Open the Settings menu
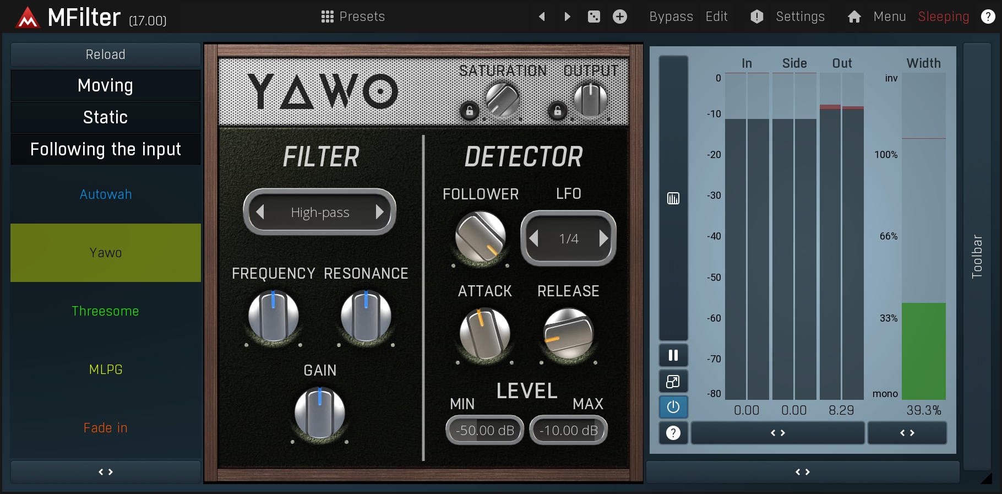This screenshot has width=1002, height=494. click(799, 17)
